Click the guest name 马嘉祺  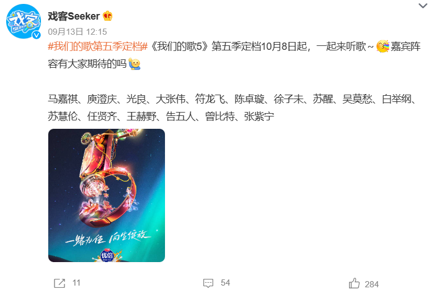(x=63, y=99)
